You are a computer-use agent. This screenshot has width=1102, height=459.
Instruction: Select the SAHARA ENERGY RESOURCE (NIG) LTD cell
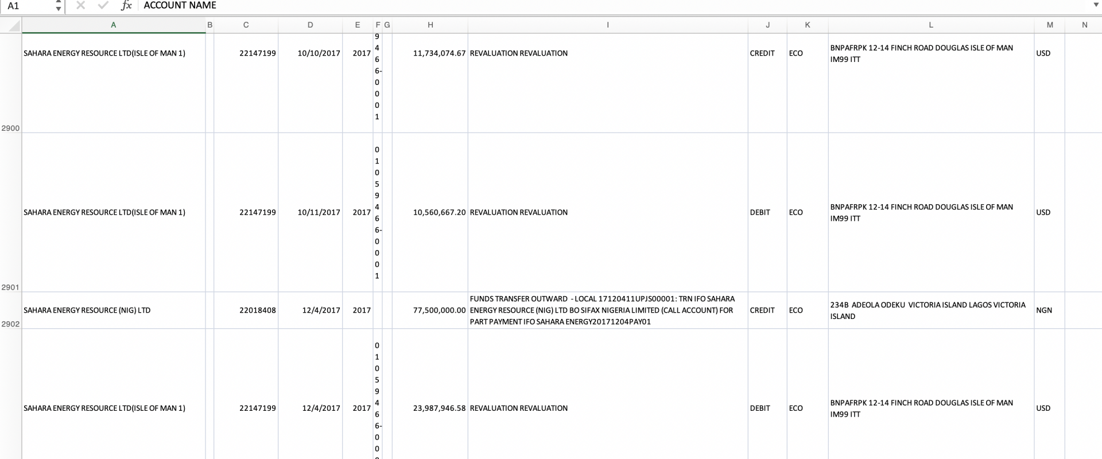(114, 310)
